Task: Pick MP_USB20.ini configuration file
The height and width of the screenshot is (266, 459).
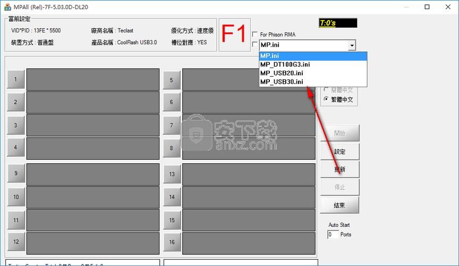Action: [313, 73]
